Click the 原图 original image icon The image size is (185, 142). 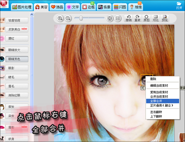pyautogui.click(x=147, y=18)
